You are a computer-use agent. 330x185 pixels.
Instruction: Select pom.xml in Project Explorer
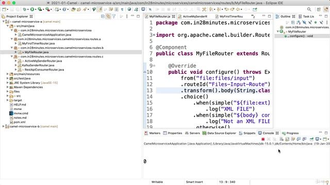pos(20,122)
